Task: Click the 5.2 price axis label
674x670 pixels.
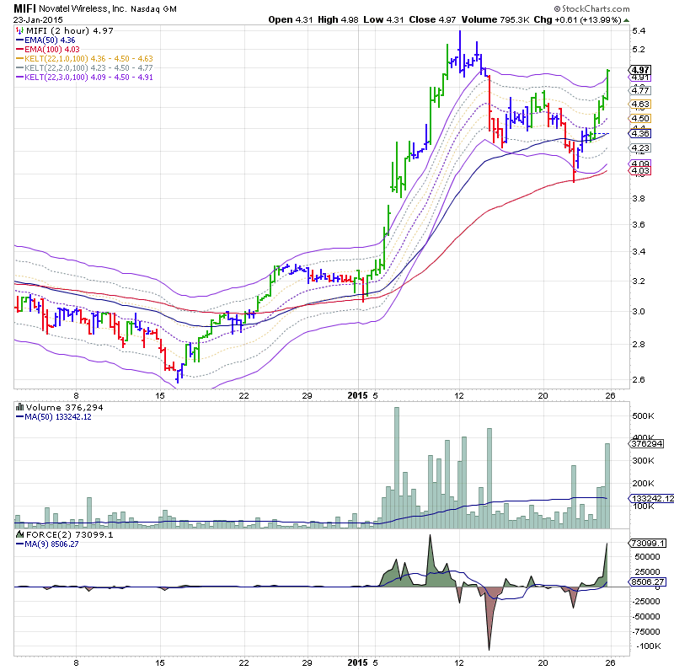Action: [x=639, y=50]
